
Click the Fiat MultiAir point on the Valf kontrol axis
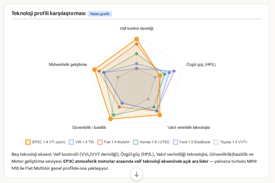(137, 44)
